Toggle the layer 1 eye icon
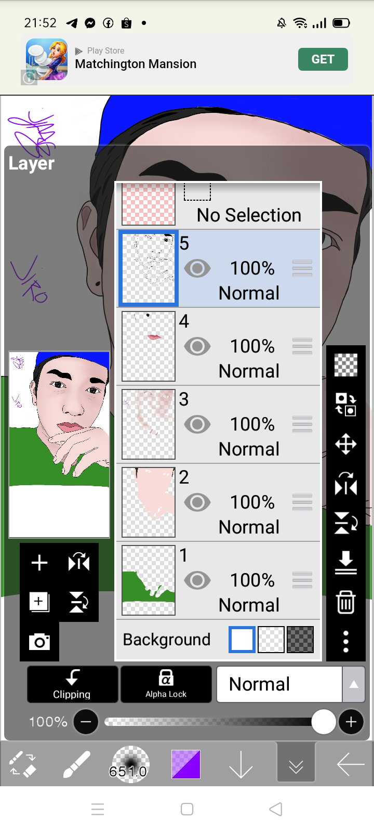Viewport: 374px width, 832px height. (197, 580)
